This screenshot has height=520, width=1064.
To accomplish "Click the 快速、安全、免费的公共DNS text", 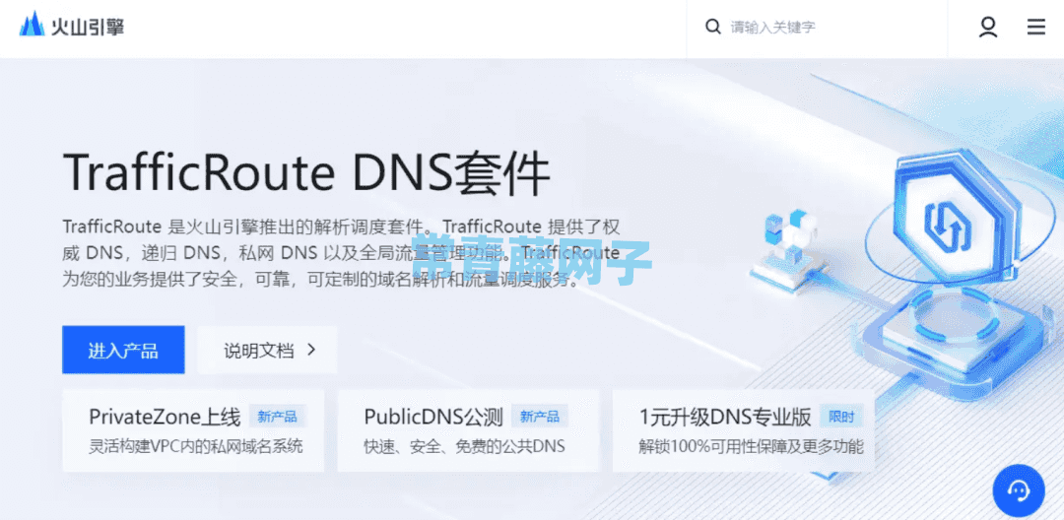I will pos(465,447).
